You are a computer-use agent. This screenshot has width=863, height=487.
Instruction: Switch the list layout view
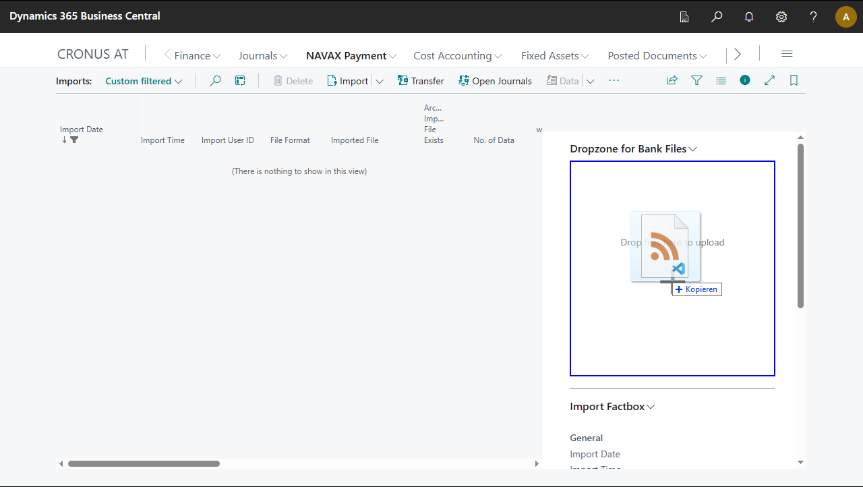721,81
